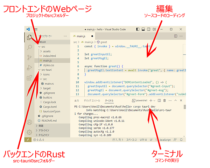Click the remote window indicator in status bar
This screenshot has width=210, height=168.
tap(28, 140)
